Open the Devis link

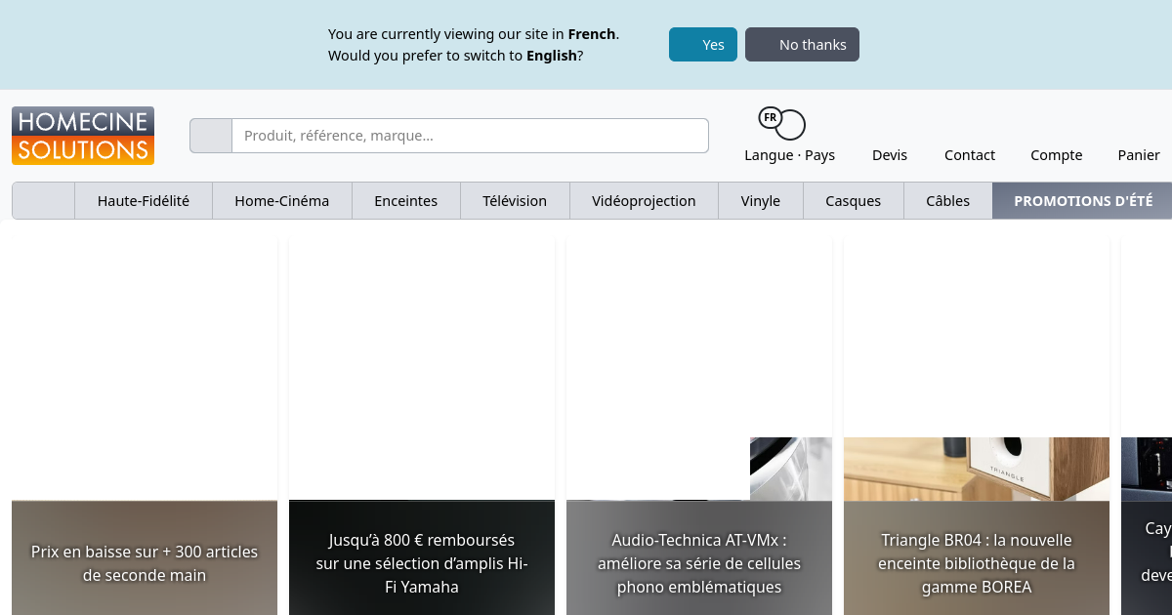coord(890,155)
